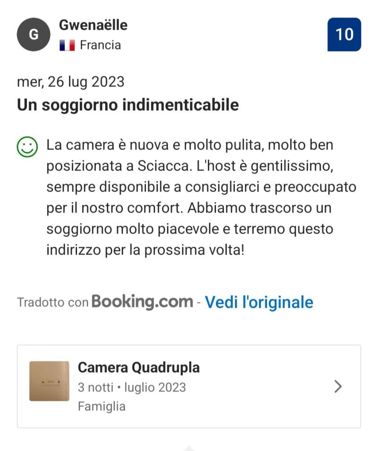Click the French flag icon

(67, 45)
